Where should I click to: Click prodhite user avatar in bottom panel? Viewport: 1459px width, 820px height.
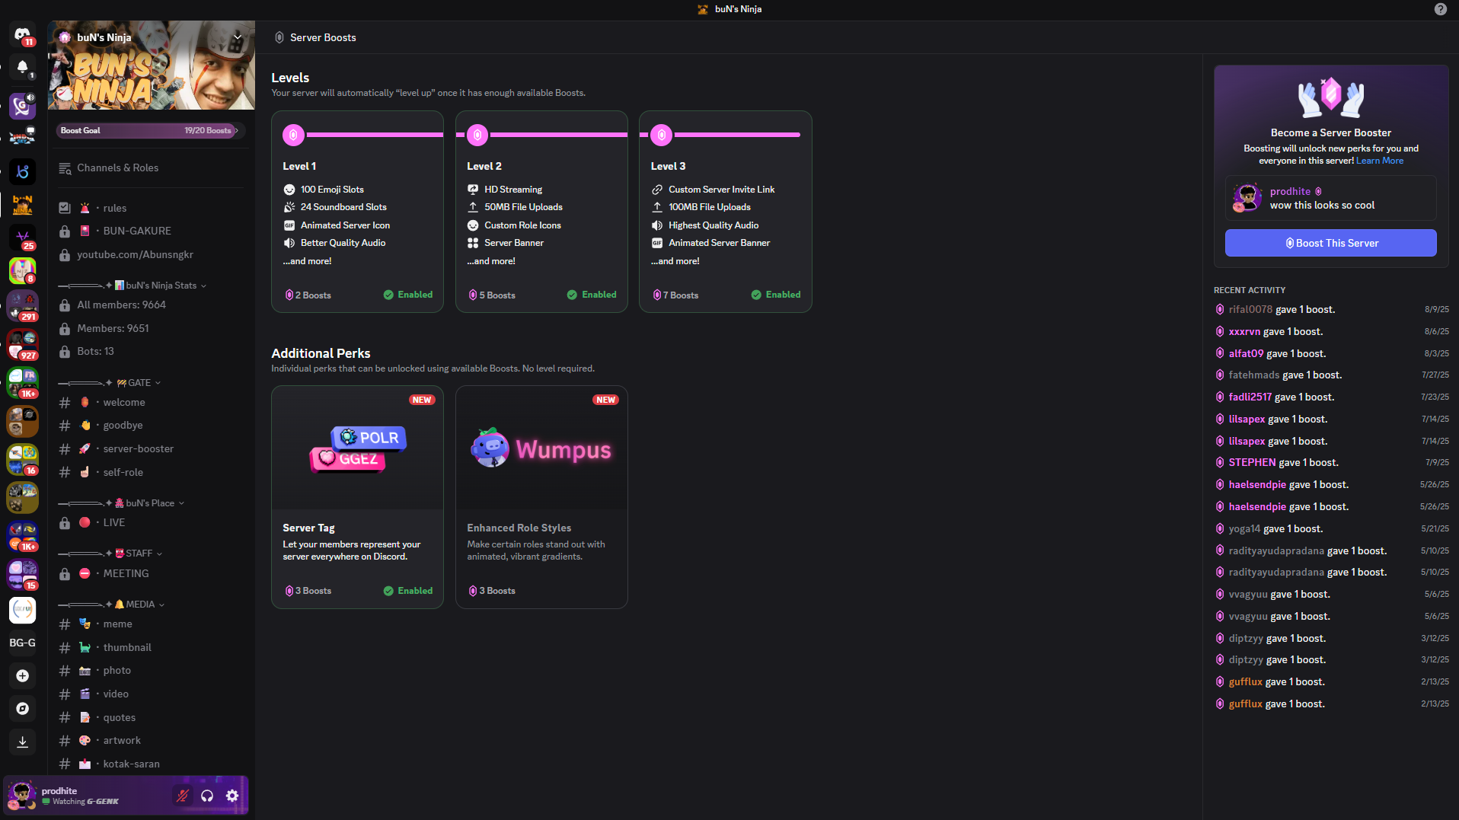click(x=21, y=796)
